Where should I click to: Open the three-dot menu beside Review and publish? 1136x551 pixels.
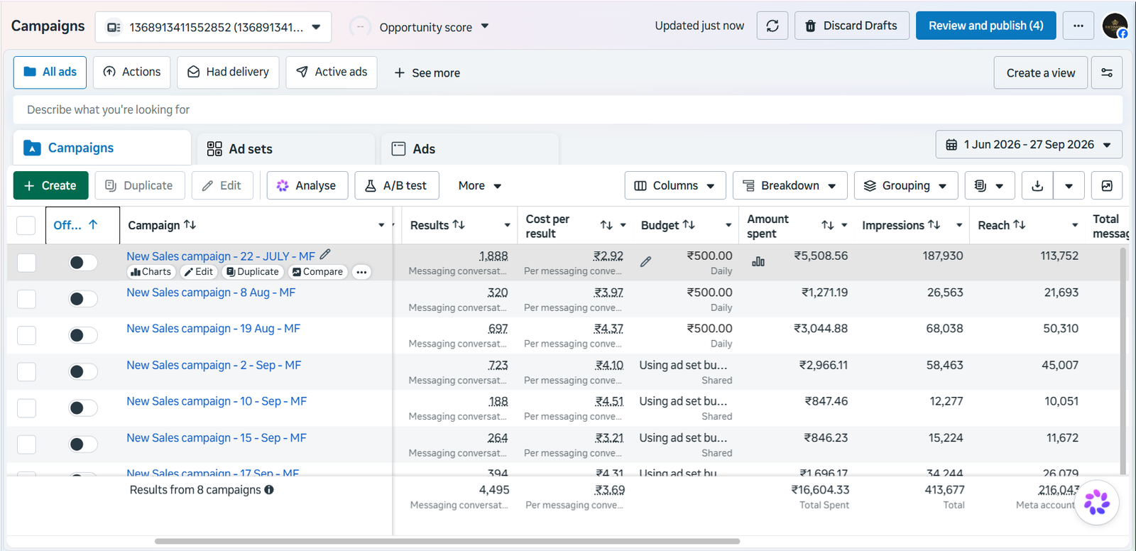(1078, 26)
